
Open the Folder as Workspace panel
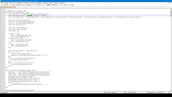(x=59, y=5)
